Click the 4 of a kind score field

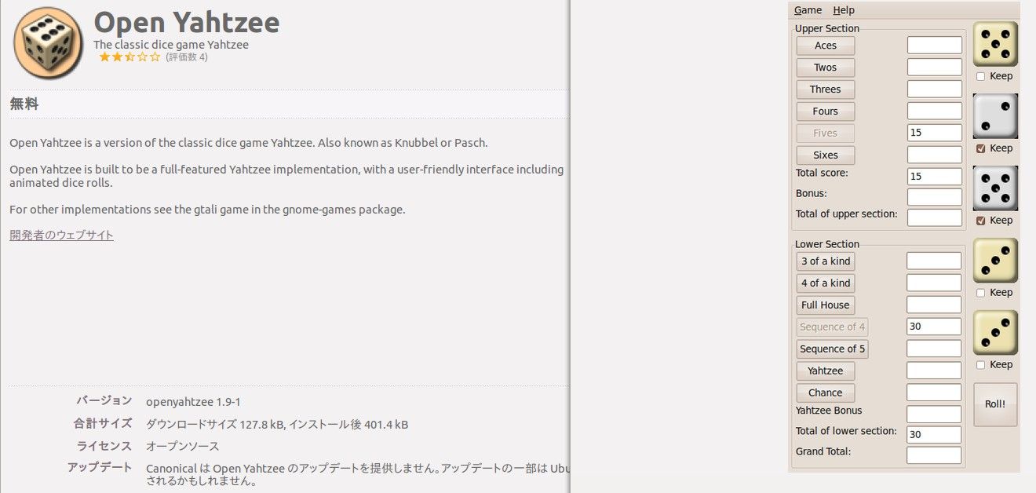pyautogui.click(x=934, y=283)
